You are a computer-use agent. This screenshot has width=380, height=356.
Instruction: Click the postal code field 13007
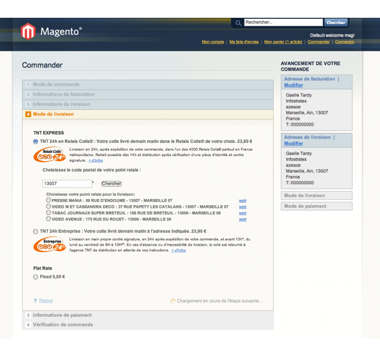[x=67, y=184]
